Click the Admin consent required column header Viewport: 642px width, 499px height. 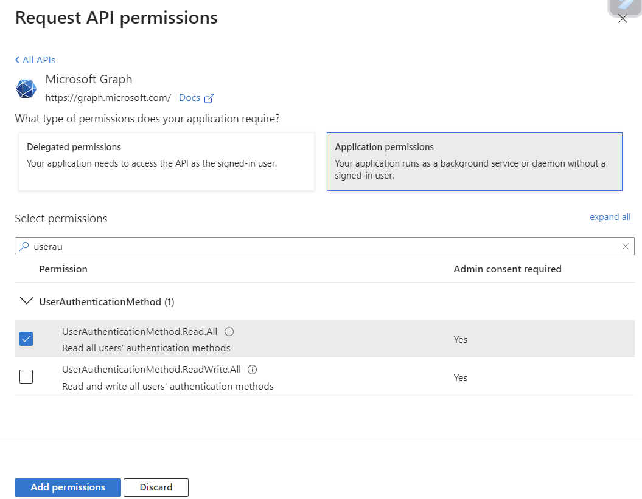[x=508, y=269]
